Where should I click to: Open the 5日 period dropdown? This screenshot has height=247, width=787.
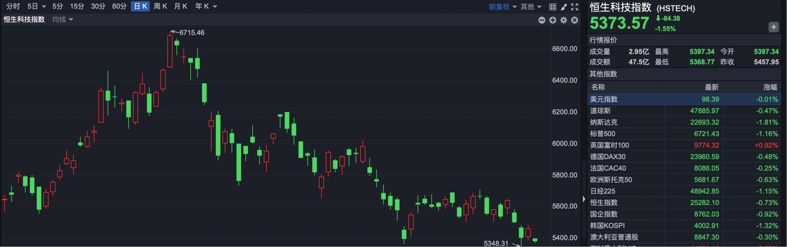(x=36, y=6)
